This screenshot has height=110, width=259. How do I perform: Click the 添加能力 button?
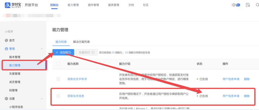pyautogui.click(x=63, y=52)
